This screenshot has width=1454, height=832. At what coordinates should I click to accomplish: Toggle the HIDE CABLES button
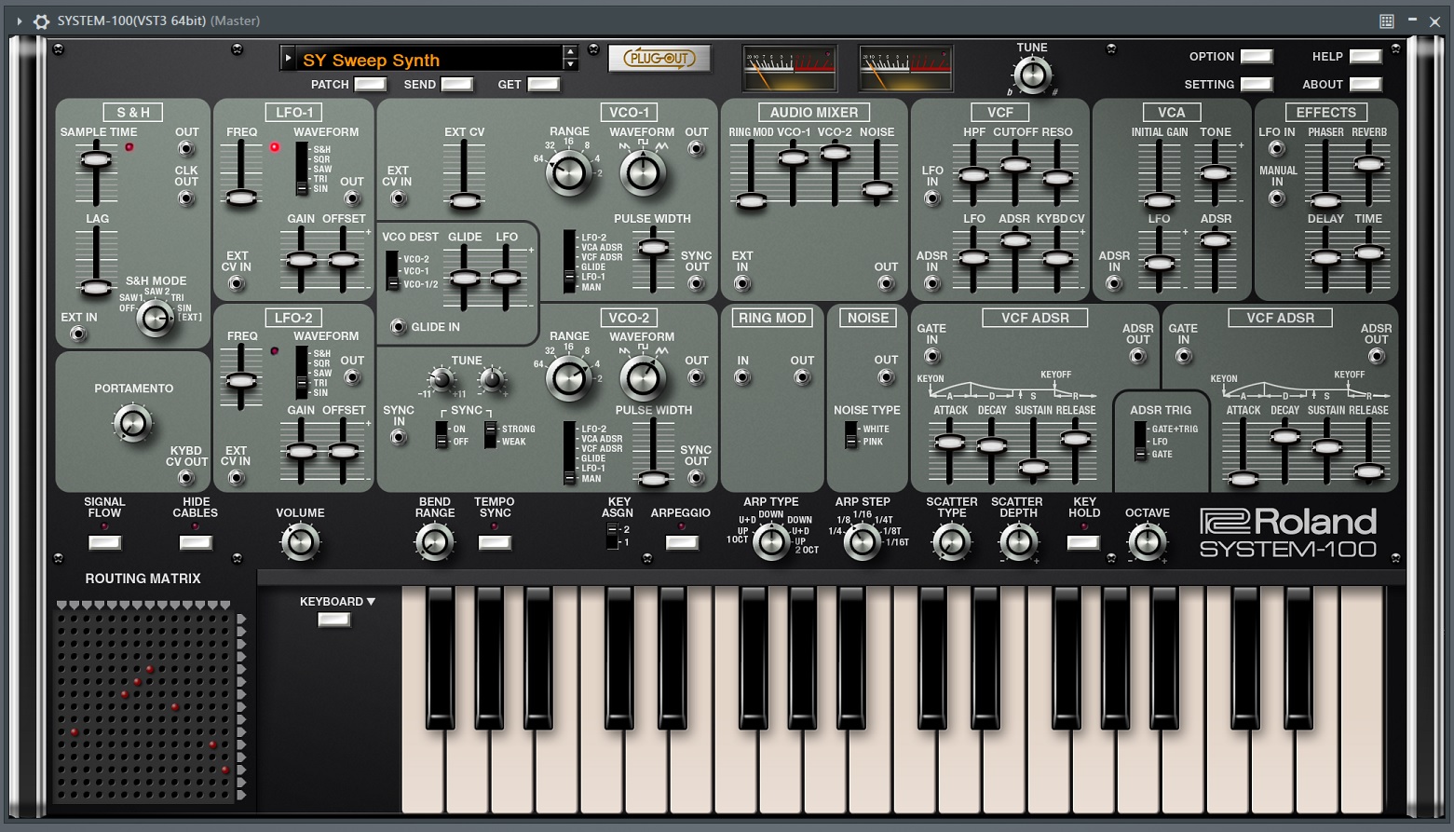click(195, 542)
